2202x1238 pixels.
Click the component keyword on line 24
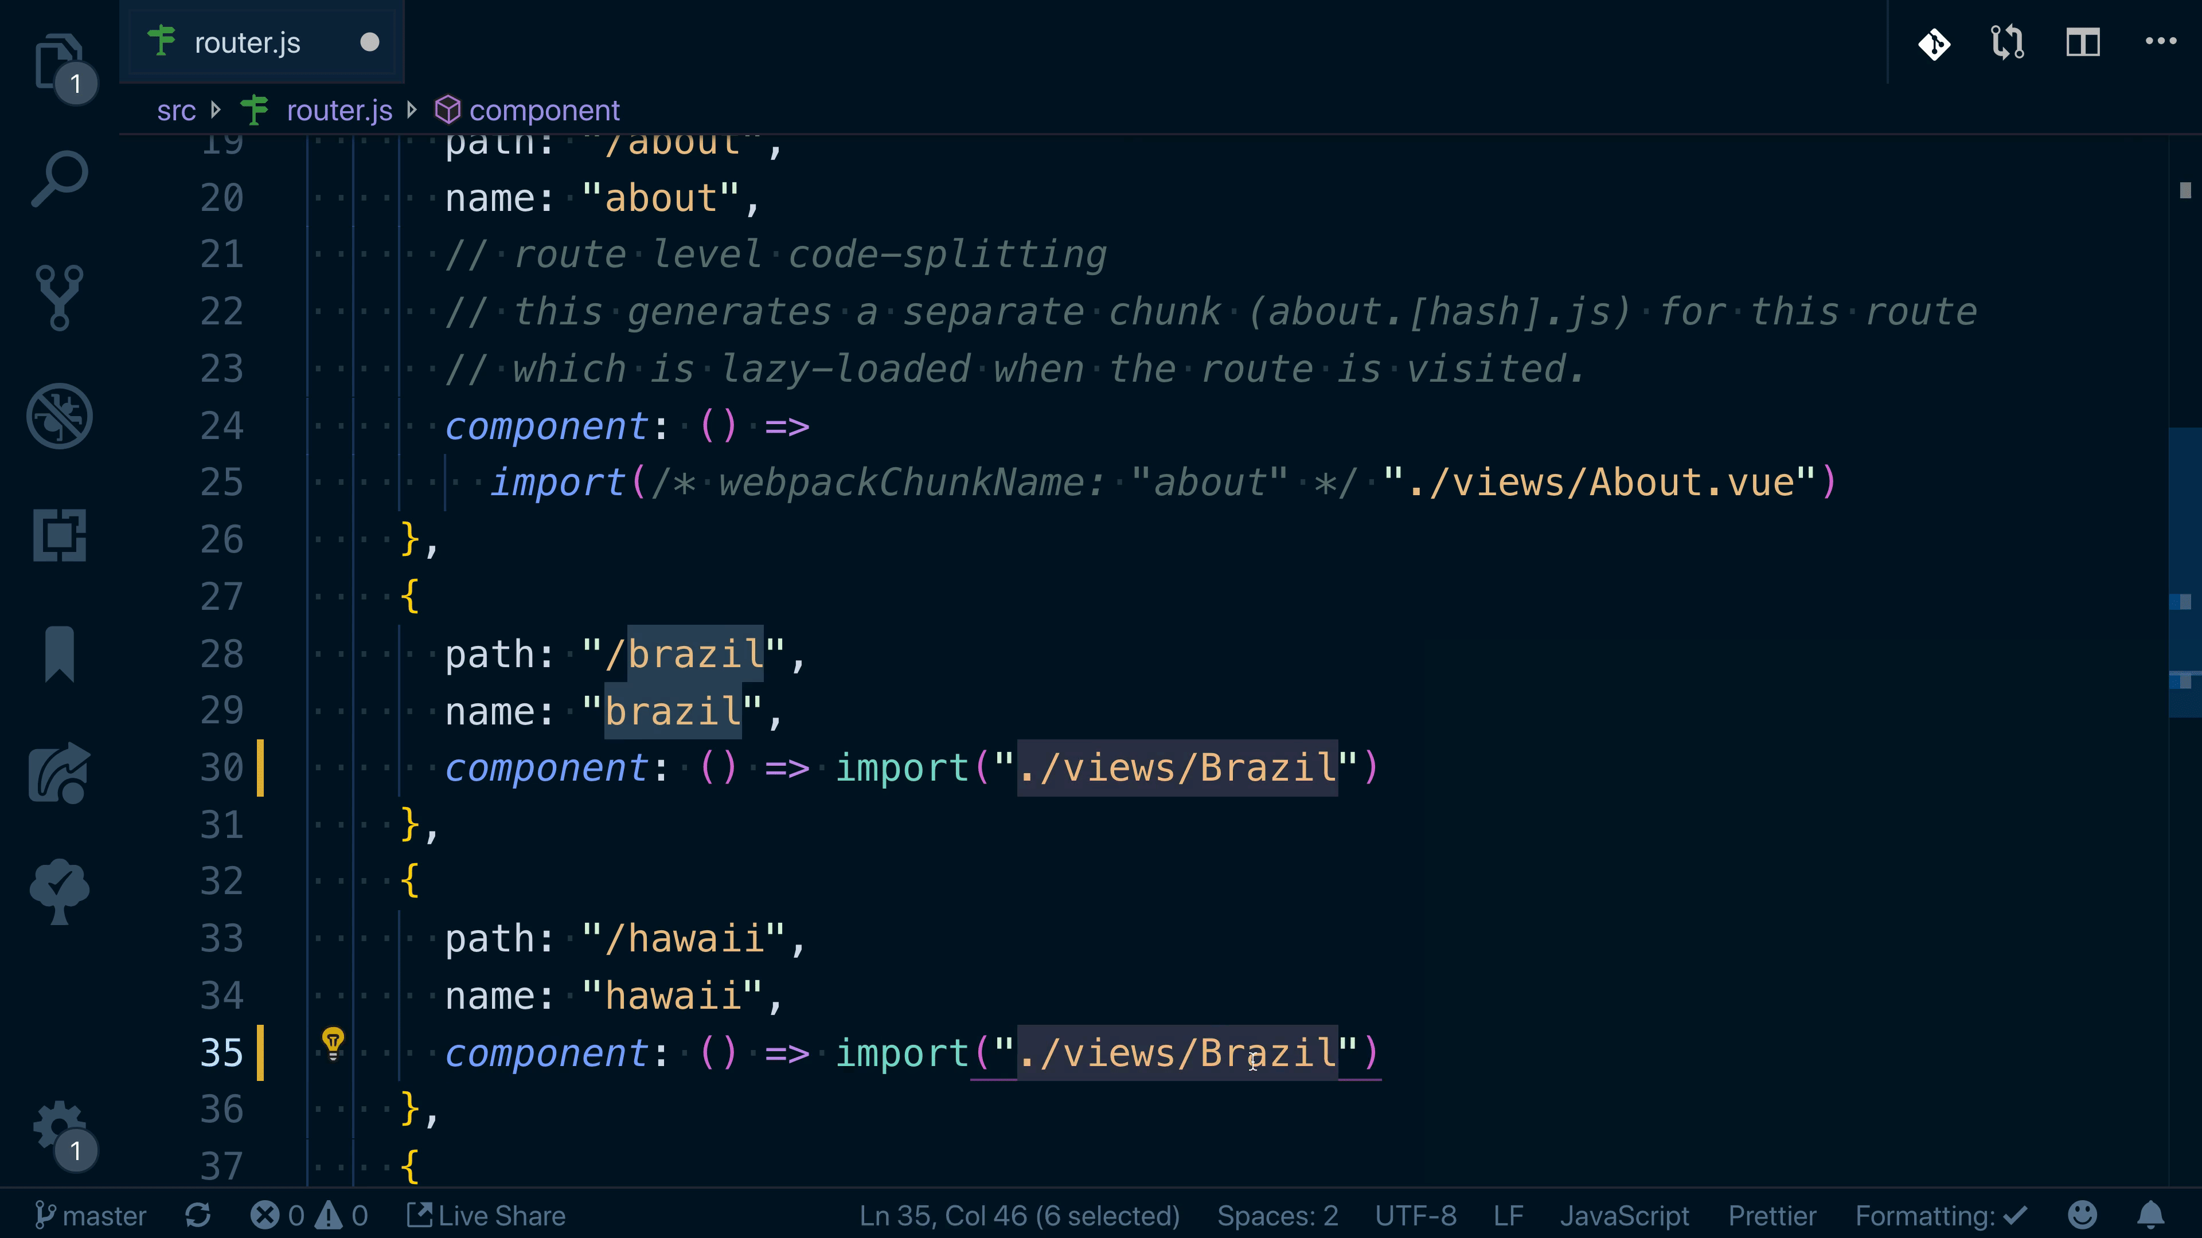(x=547, y=426)
